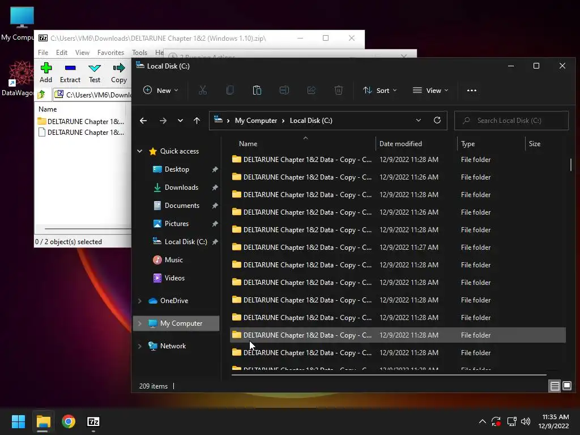The image size is (580, 435).
Task: Switch to large thumbnails view icon in status bar
Action: click(x=566, y=386)
